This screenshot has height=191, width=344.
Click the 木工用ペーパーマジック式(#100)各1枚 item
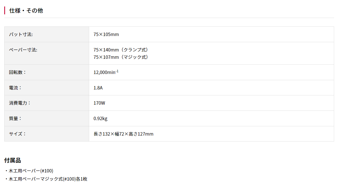pos(48,179)
